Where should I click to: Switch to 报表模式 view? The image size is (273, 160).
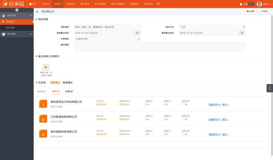point(67,83)
